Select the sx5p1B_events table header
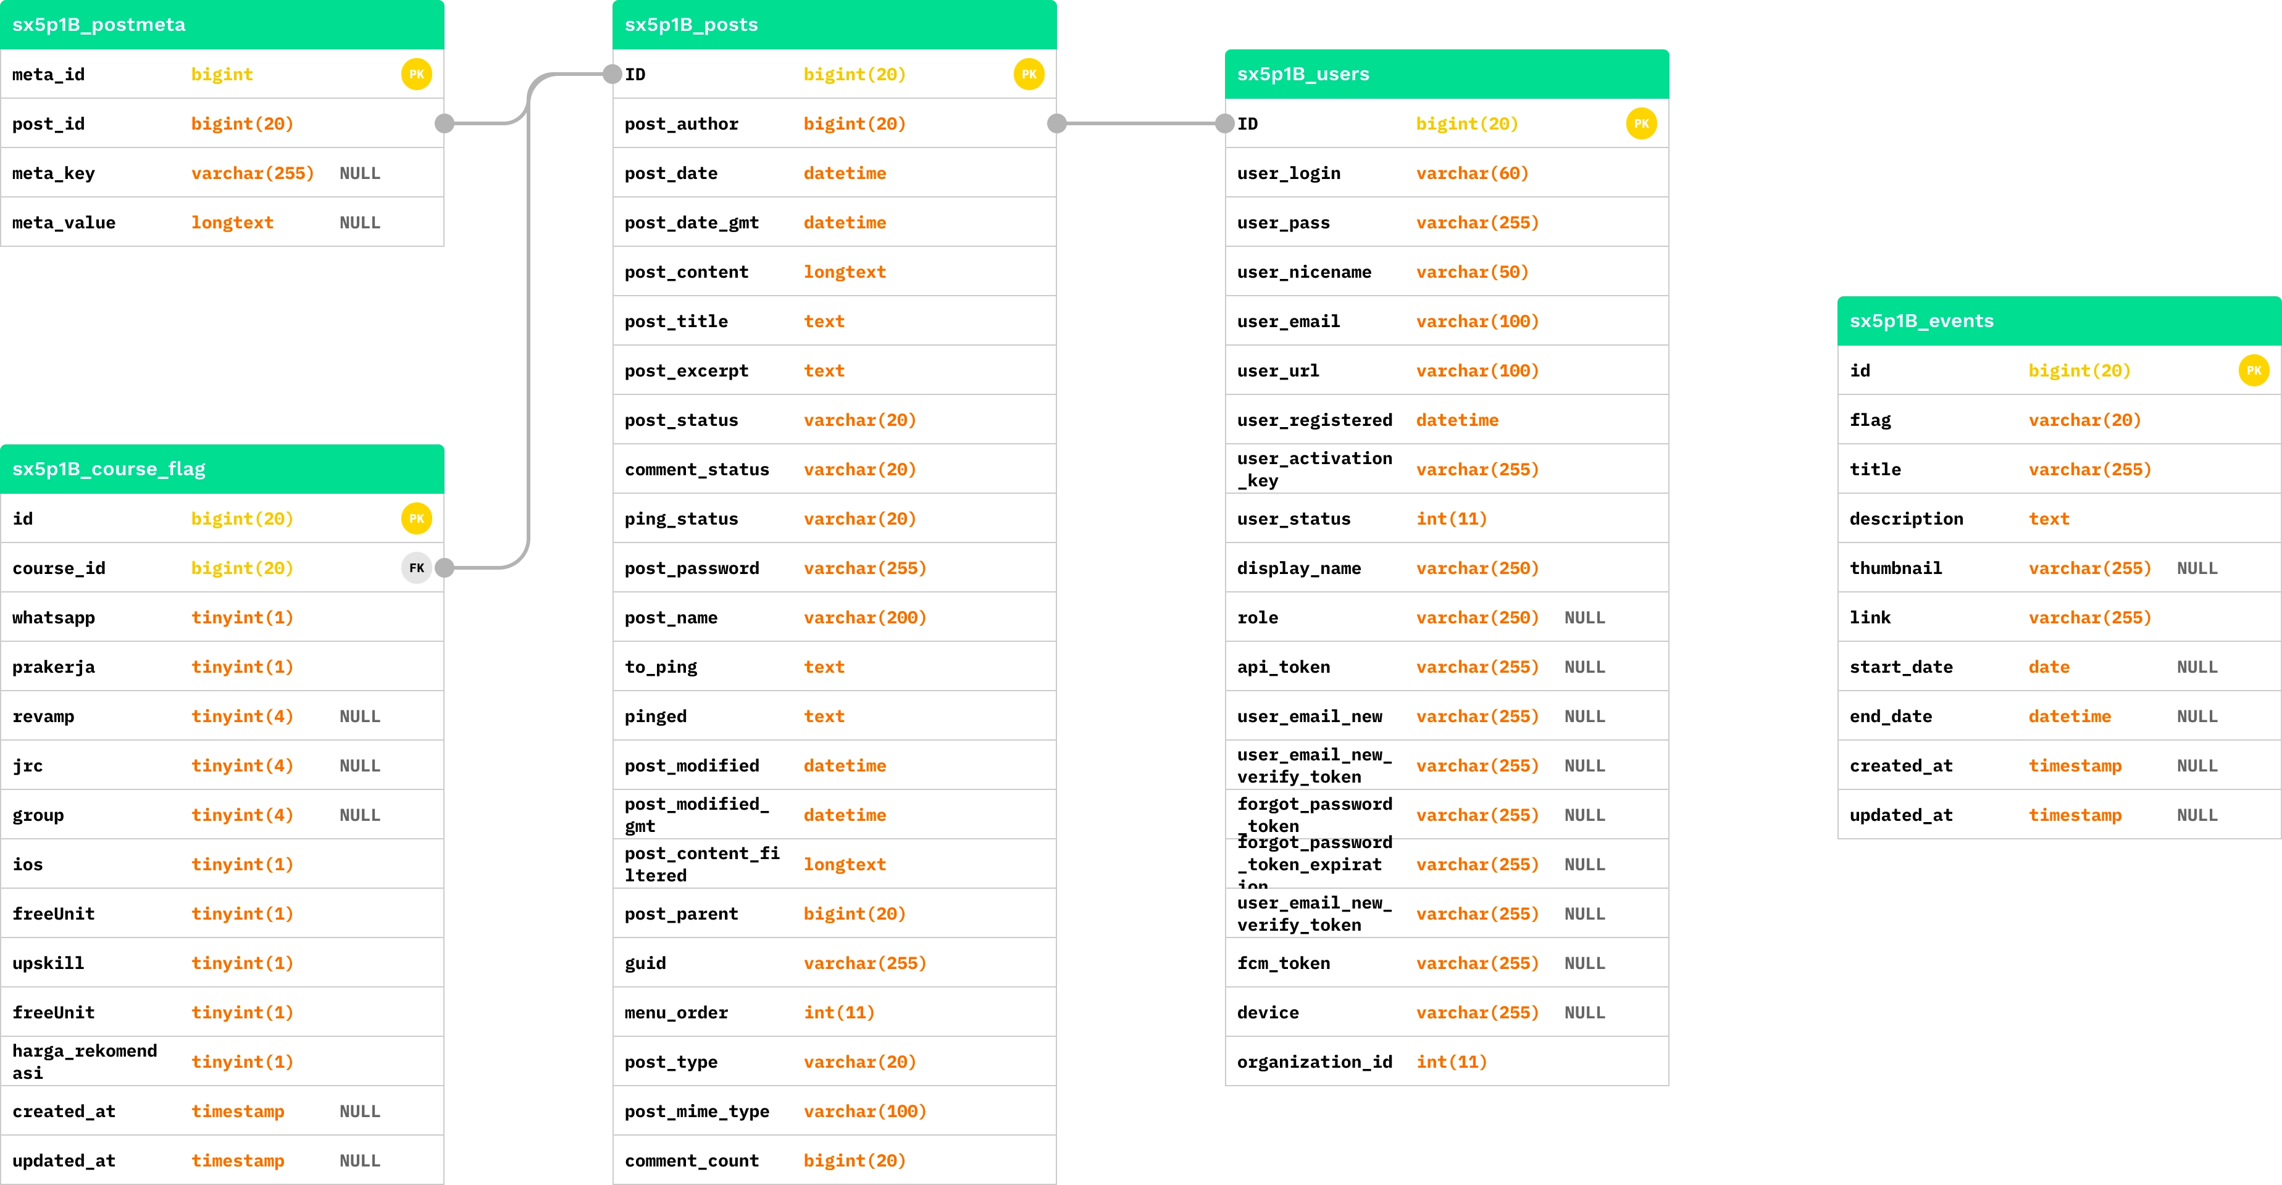The image size is (2282, 1185). [2058, 320]
